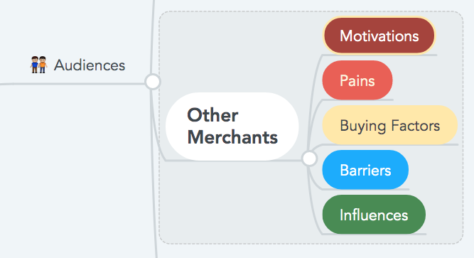Click the underline beneath the Barriers node

pyautogui.click(x=366, y=189)
